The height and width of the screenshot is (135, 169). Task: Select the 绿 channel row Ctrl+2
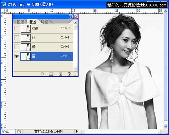coord(47,47)
